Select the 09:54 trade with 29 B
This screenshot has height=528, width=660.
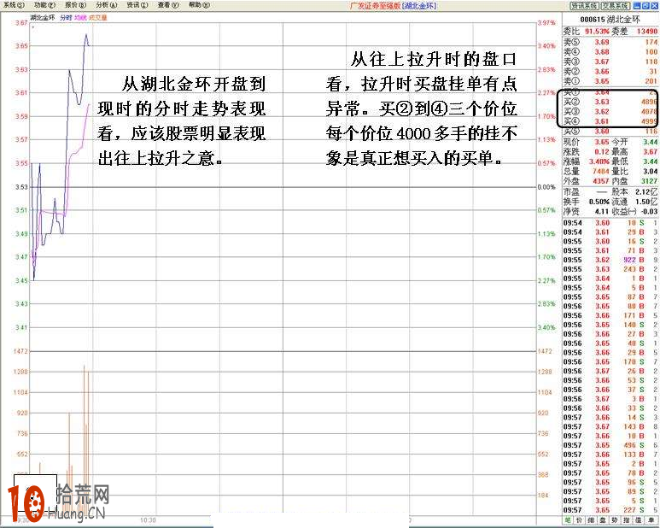[610, 232]
